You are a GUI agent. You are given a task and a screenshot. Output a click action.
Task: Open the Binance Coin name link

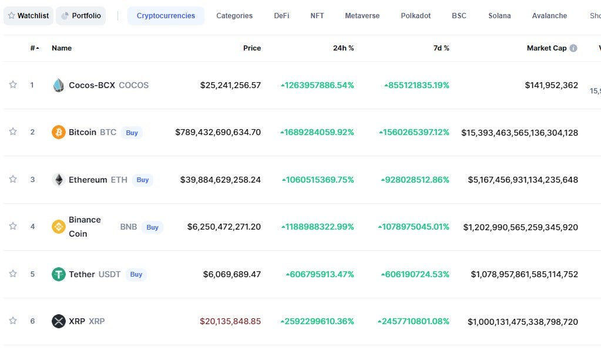pyautogui.click(x=85, y=227)
